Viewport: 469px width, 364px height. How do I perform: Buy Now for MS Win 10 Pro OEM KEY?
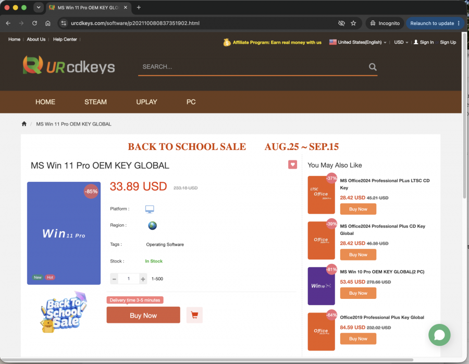[358, 293]
